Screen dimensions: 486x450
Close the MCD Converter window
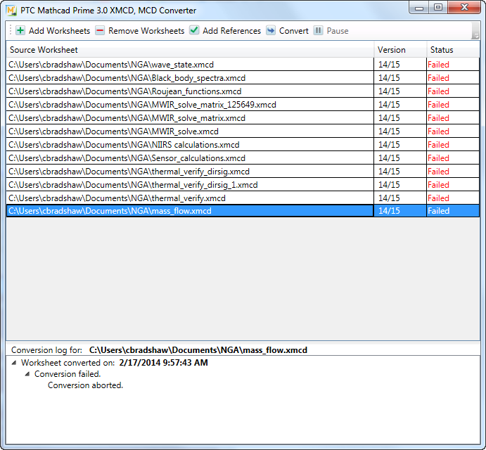pos(464,8)
